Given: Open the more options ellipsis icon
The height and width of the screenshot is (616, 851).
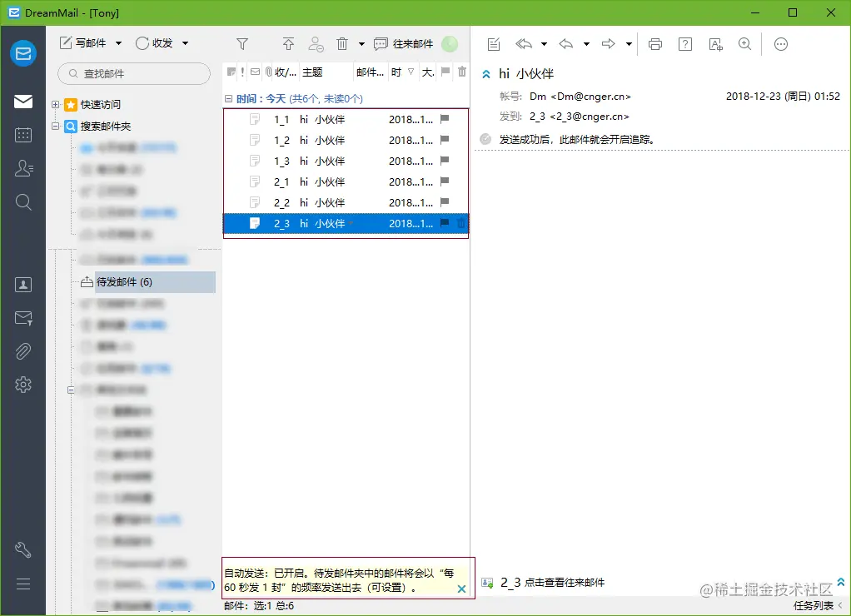Looking at the screenshot, I should click(780, 44).
